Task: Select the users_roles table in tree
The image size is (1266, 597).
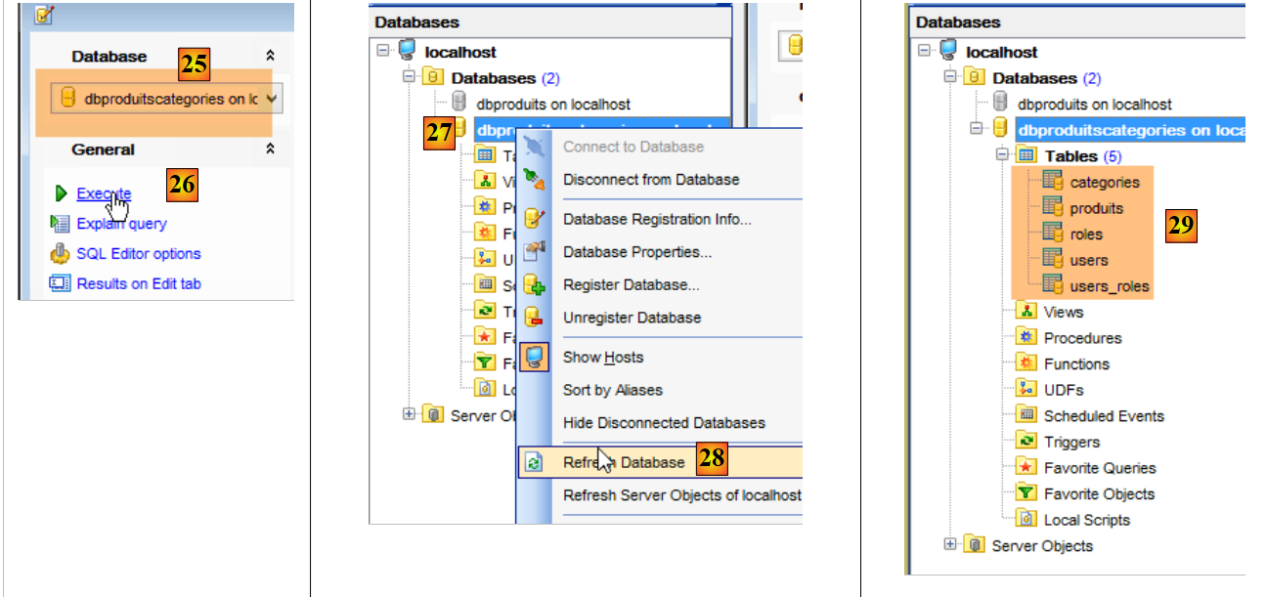Action: click(x=1109, y=286)
